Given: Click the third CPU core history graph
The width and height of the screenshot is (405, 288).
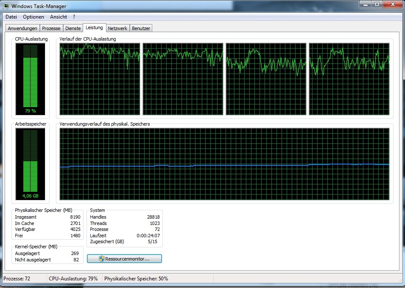Looking at the screenshot, I should coord(266,79).
